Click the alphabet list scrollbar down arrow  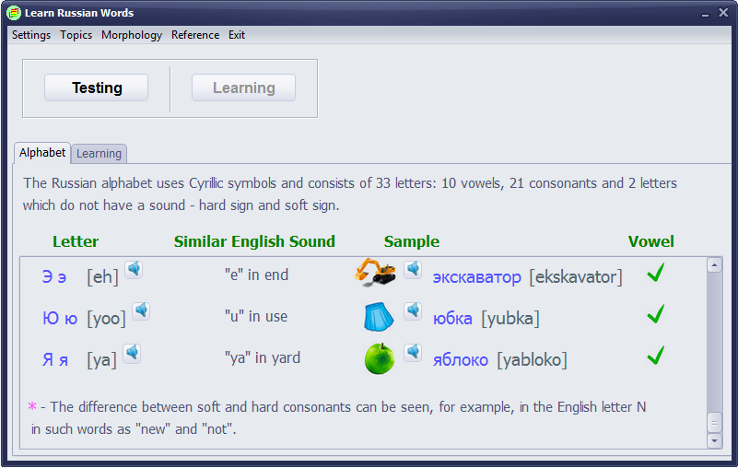pyautogui.click(x=714, y=440)
